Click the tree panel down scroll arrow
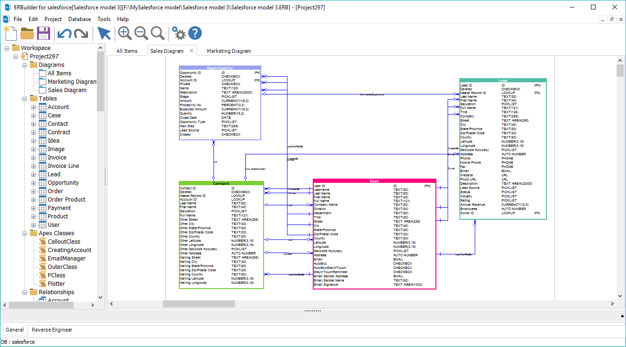The height and width of the screenshot is (347, 626). click(x=100, y=297)
